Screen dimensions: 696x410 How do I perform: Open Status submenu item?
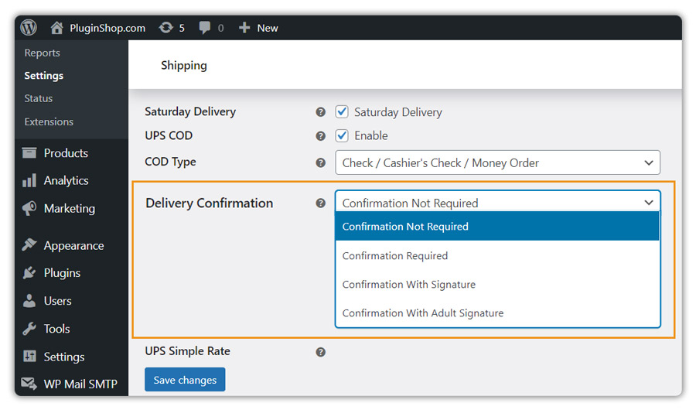pyautogui.click(x=38, y=98)
